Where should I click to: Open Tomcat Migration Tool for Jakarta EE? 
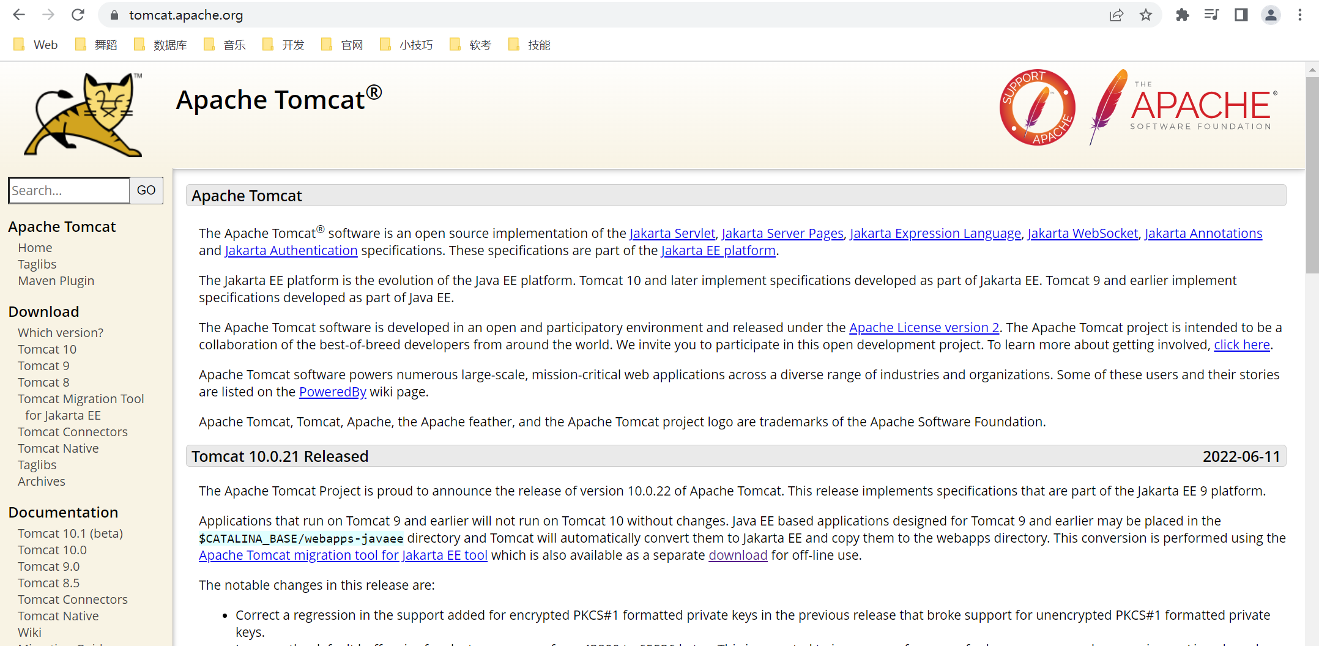tap(81, 407)
